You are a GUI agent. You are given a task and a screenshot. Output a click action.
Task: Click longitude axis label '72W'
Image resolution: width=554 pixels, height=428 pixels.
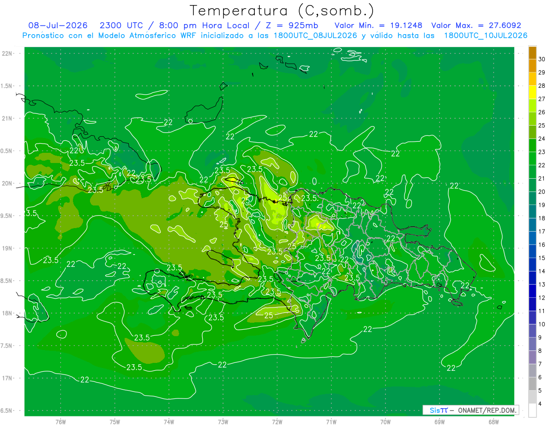pos(277,422)
